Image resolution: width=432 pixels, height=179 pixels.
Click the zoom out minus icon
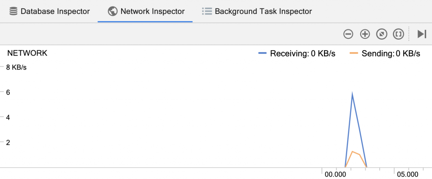point(348,34)
